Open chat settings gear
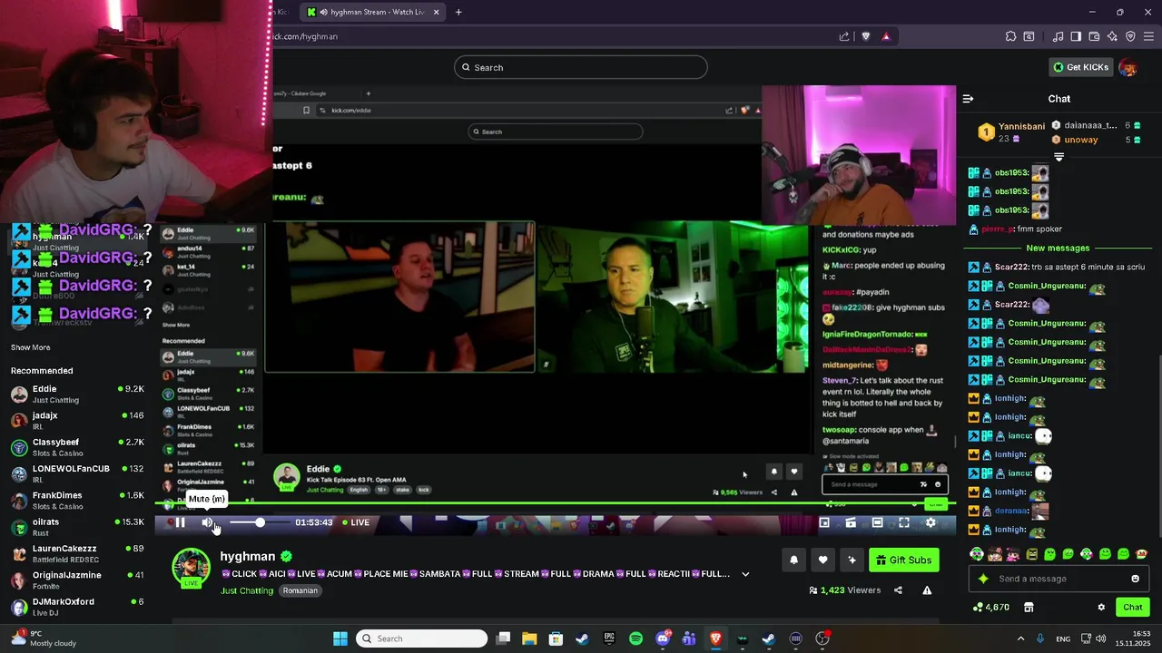This screenshot has height=653, width=1162. tap(1101, 608)
